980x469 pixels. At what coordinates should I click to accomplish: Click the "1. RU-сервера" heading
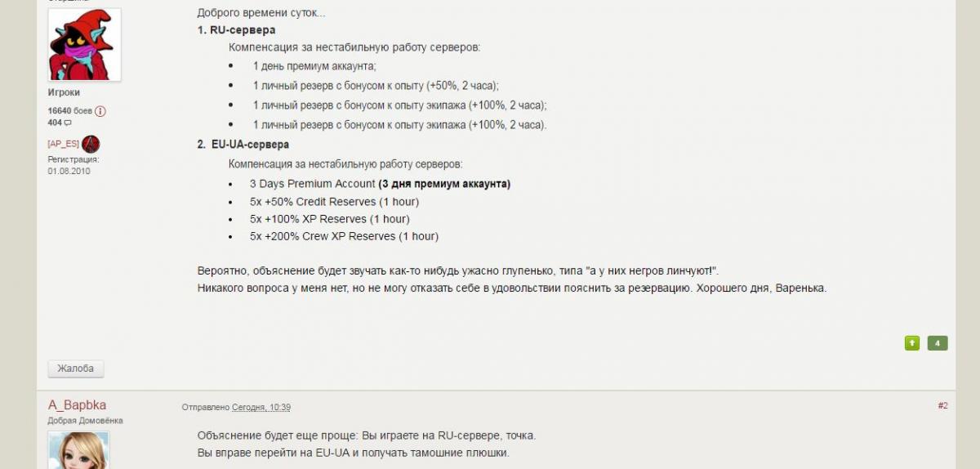pyautogui.click(x=236, y=30)
